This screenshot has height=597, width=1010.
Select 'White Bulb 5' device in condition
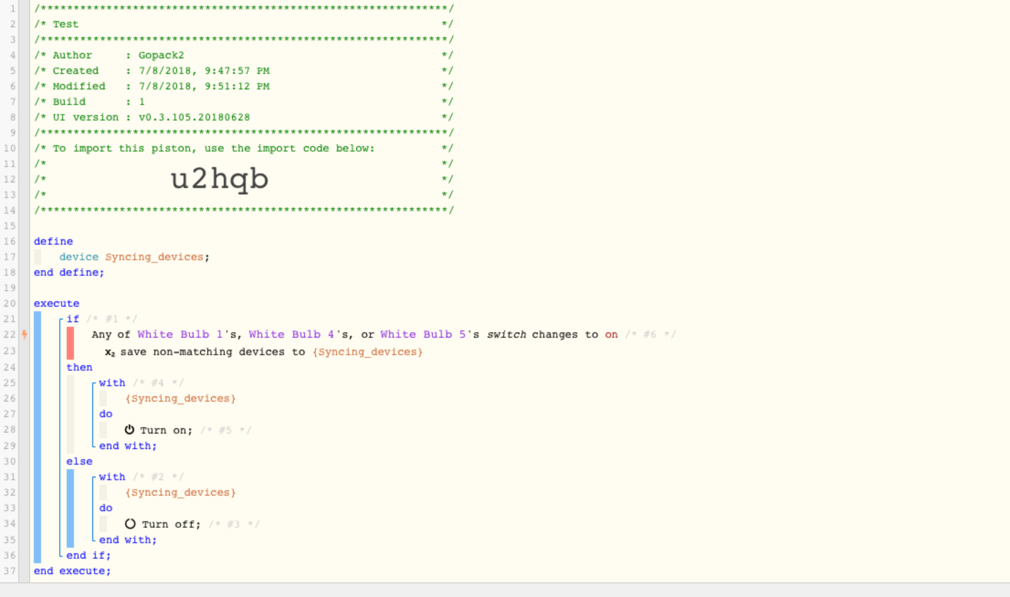[423, 335]
